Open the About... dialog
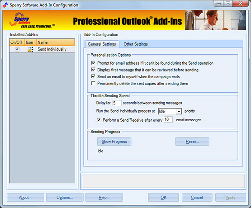 click(x=25, y=198)
